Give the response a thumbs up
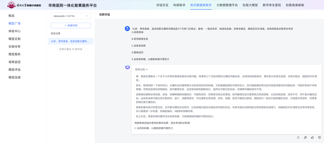 click(312, 138)
